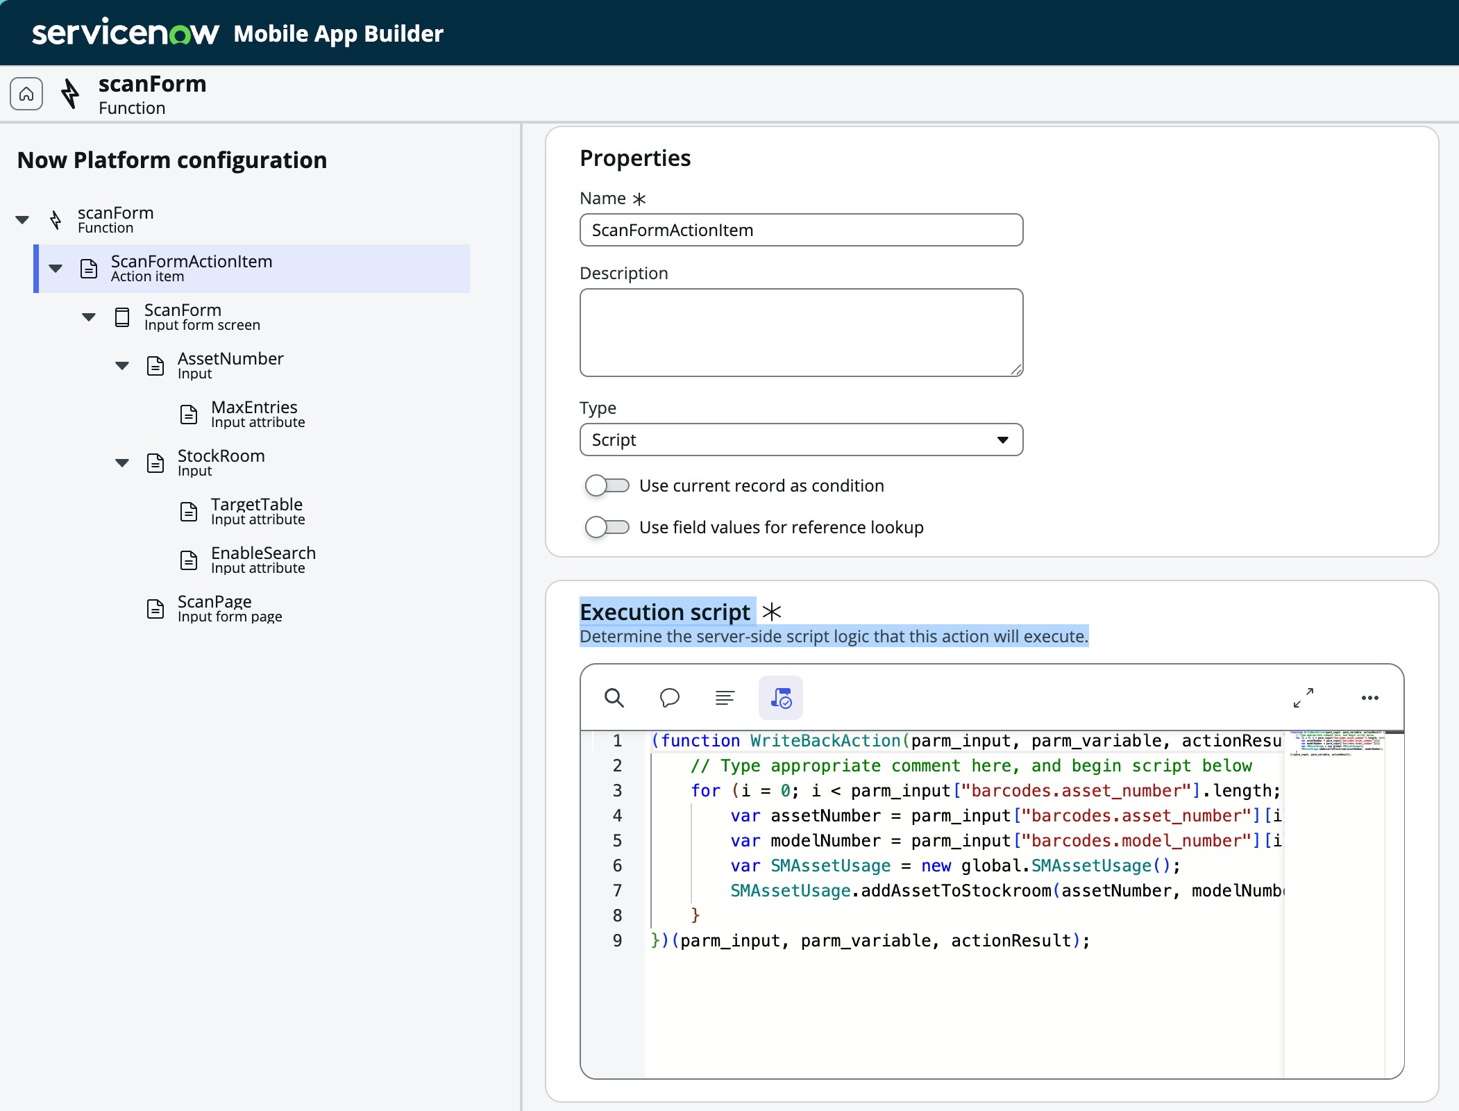
Task: Click the EnableSearch document icon
Action: coord(189,560)
